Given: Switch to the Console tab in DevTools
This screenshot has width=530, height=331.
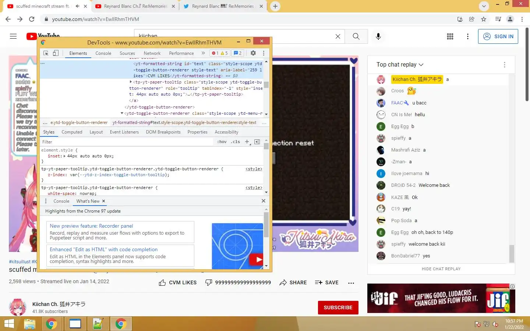Looking at the screenshot, I should tap(103, 53).
